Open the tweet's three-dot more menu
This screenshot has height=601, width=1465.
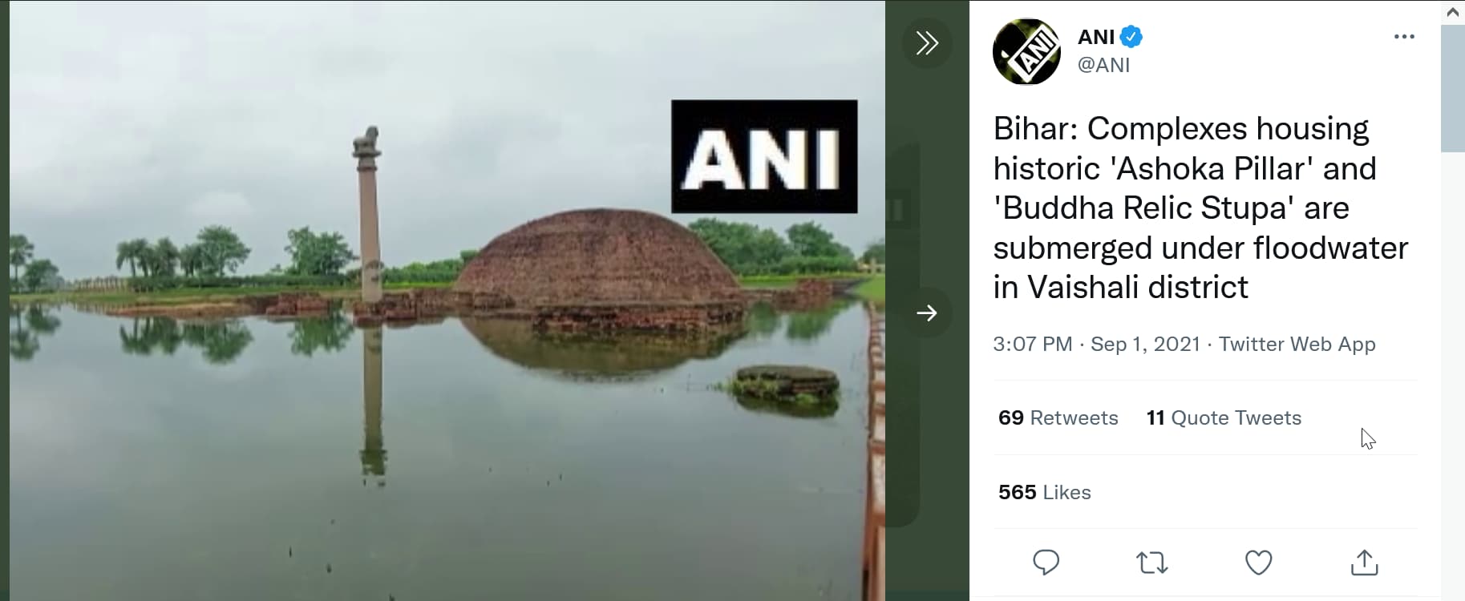[1404, 37]
